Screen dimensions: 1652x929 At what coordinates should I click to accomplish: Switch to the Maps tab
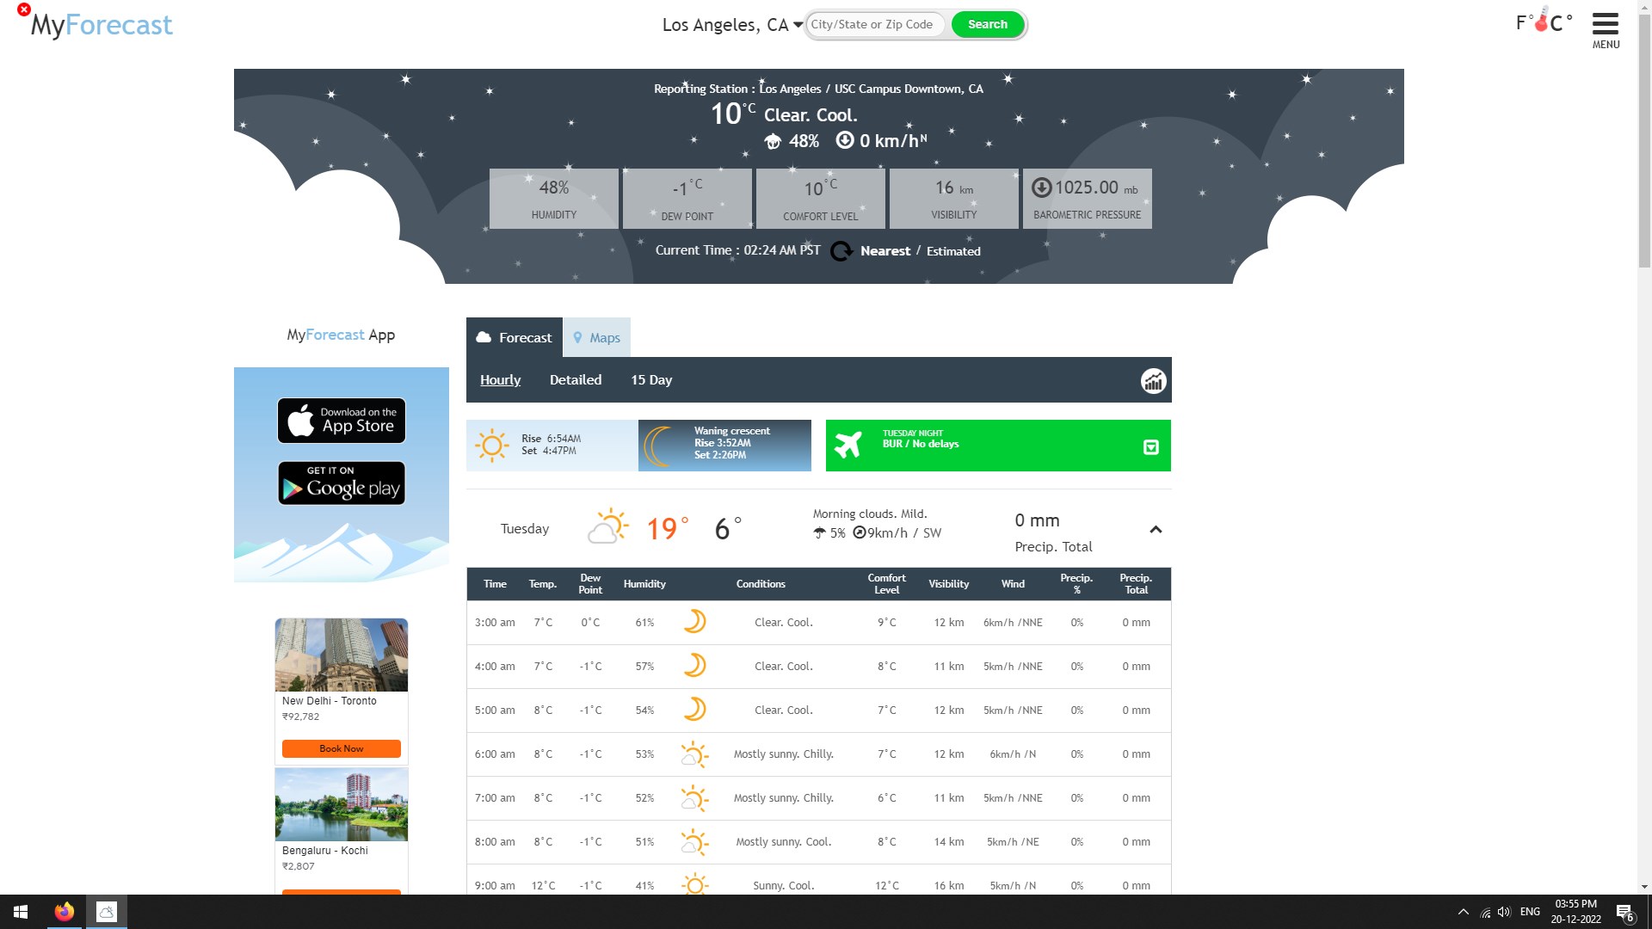(x=596, y=337)
